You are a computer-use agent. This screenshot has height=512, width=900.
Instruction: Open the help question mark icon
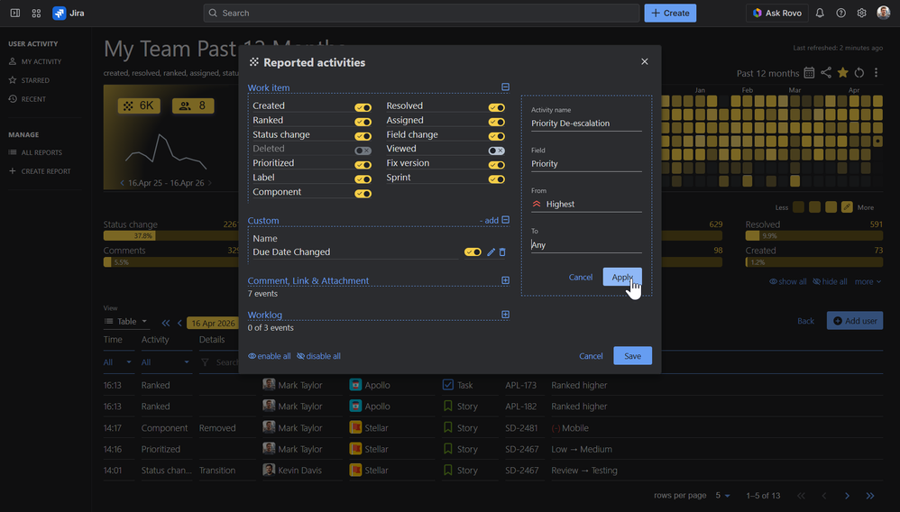point(840,13)
